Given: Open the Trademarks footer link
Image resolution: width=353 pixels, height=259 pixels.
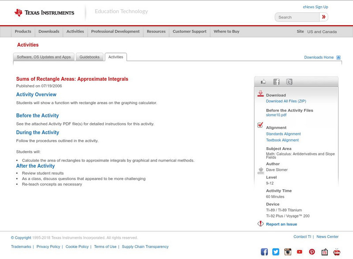Looking at the screenshot, I should (21, 247).
